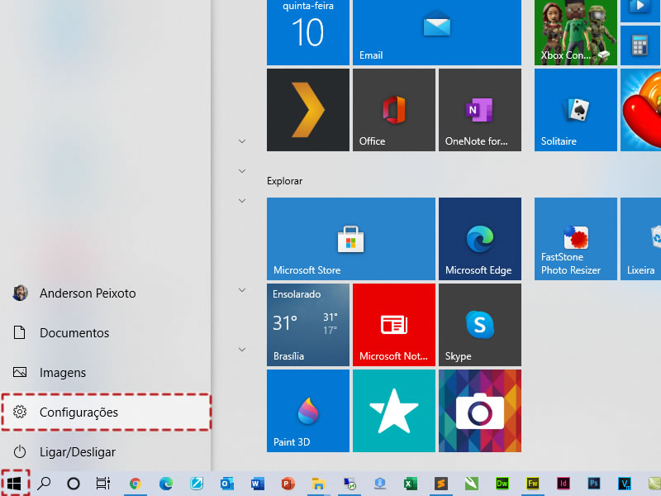The height and width of the screenshot is (496, 661).
Task: Open Configurações settings
Action: 106,412
